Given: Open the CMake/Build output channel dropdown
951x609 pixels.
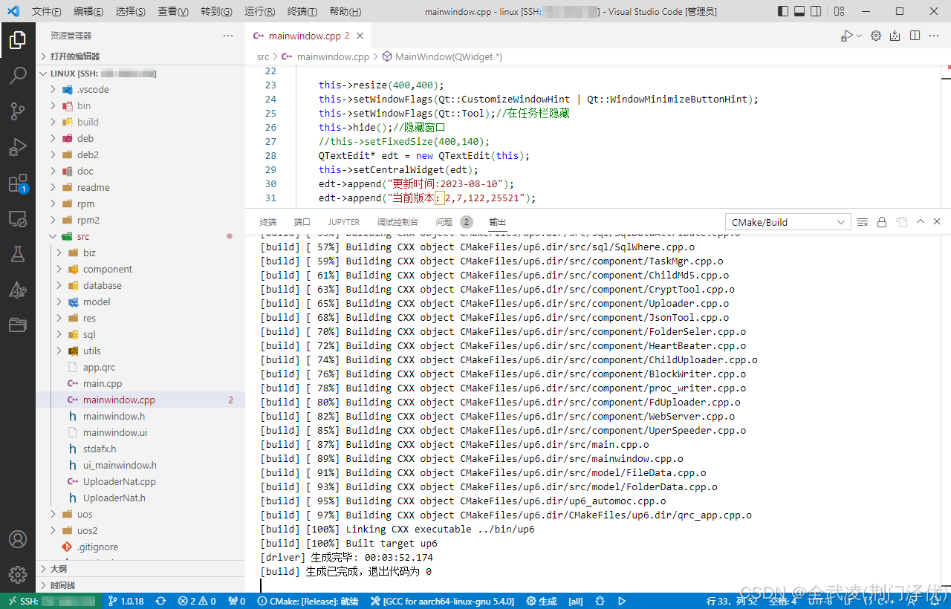Looking at the screenshot, I should 788,222.
